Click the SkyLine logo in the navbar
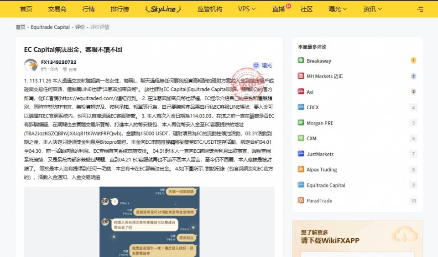The image size is (438, 257). coord(163,9)
